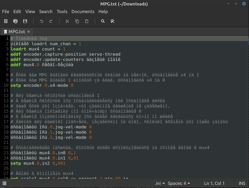Click line 23 text 'mux4.0.in0 0,1'
The width and height of the screenshot is (249, 188).
click(58, 153)
